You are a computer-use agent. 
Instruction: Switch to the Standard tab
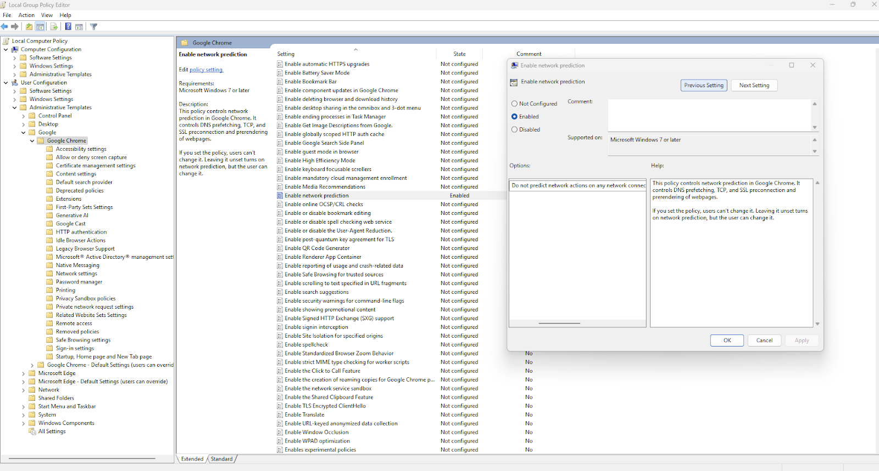(221, 459)
